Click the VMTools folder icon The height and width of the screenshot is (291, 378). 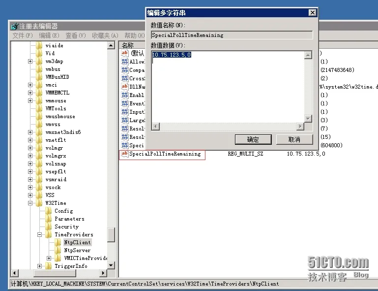(39, 108)
